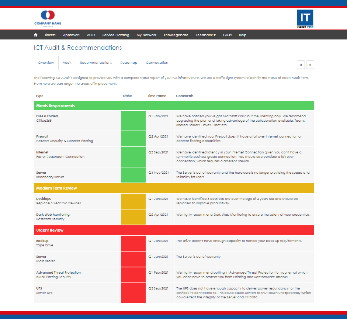This screenshot has height=319, width=347.
Task: Select the Conversation tab
Action: [157, 63]
